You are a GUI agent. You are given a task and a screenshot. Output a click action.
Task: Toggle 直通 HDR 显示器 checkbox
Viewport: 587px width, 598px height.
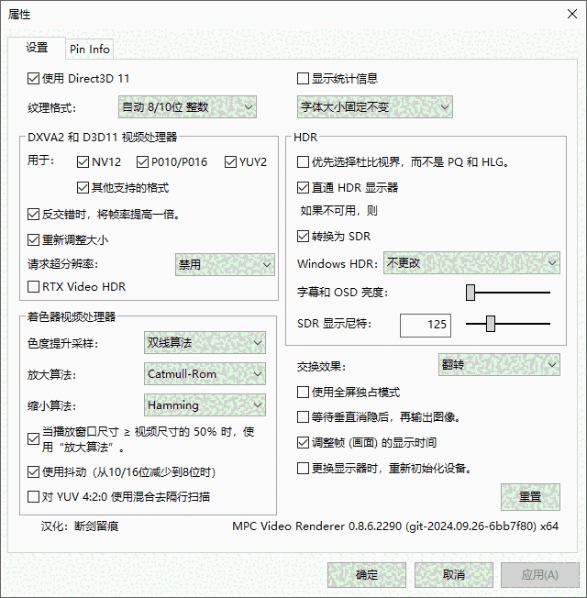point(304,188)
